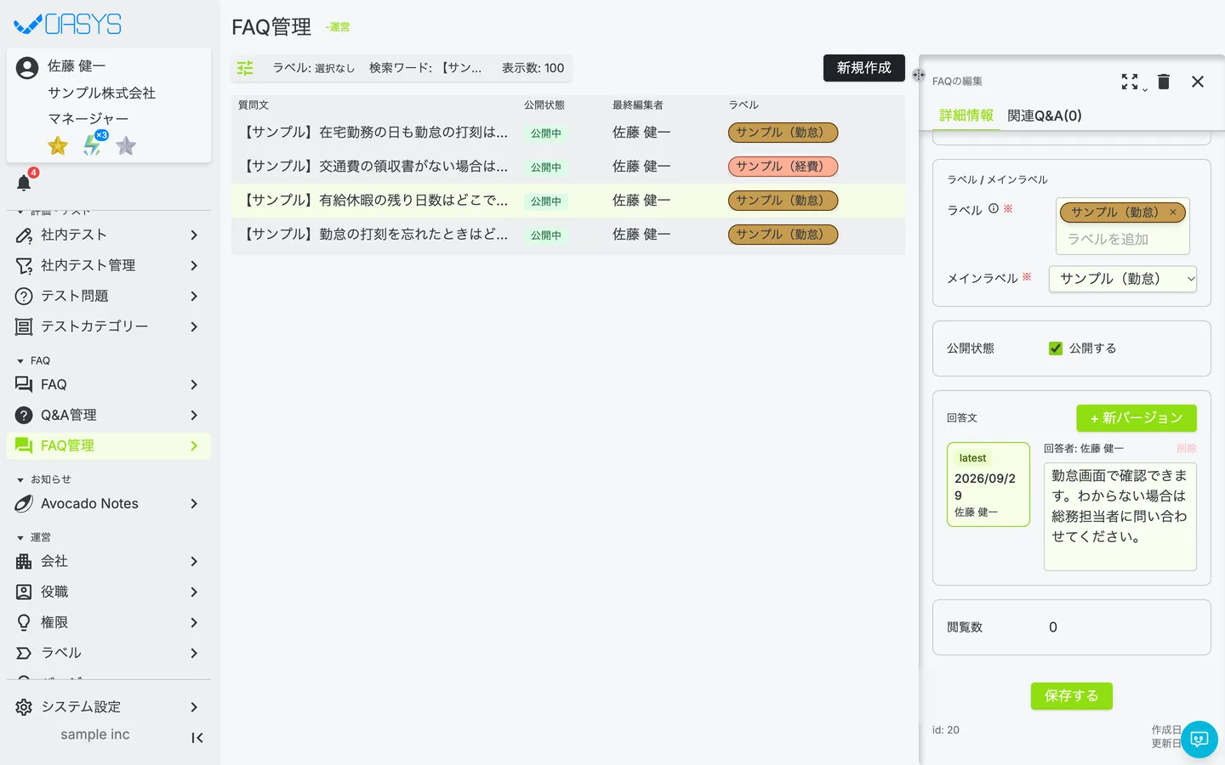
Task: Click the 検索ワード filter text
Action: (x=425, y=68)
